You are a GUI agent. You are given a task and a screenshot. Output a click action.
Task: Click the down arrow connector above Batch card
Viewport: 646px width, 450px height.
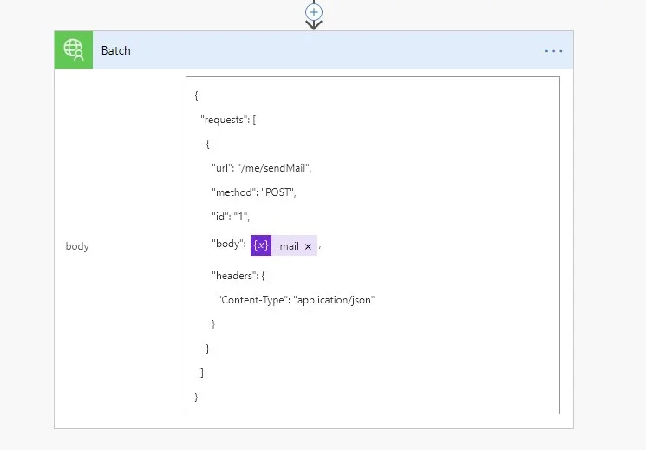(314, 25)
